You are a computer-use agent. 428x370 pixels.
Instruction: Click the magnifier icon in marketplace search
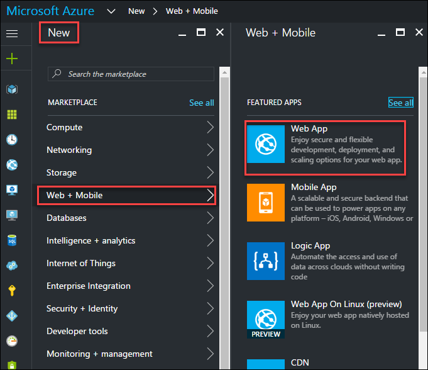[x=57, y=74]
